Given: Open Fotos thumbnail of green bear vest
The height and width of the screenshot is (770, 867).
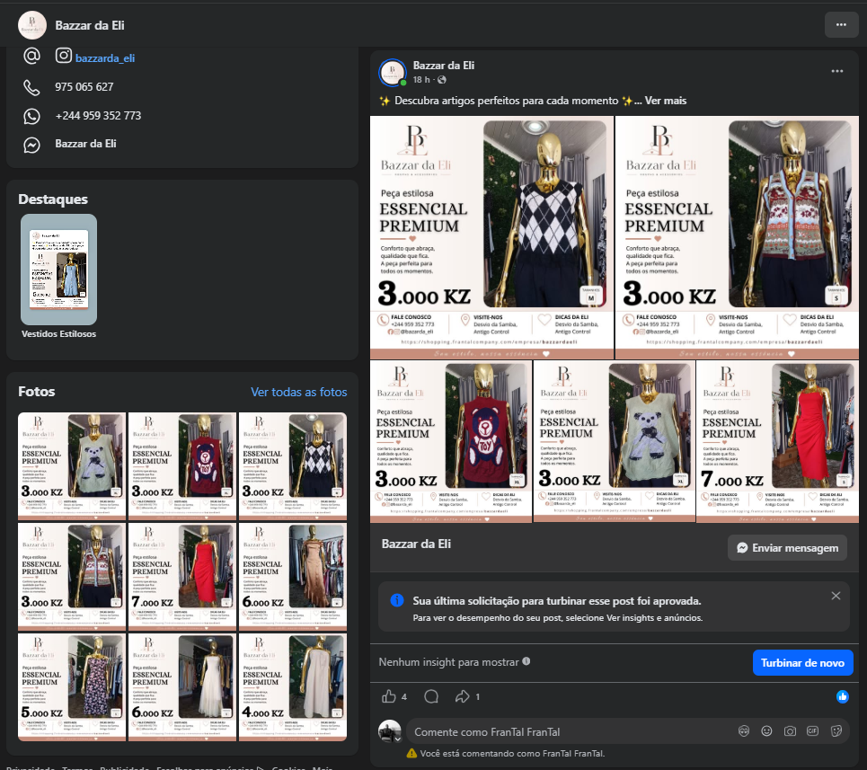Looking at the screenshot, I should click(72, 466).
